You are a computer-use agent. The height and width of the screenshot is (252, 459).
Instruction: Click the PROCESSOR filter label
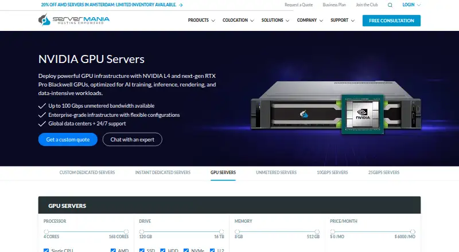point(55,221)
